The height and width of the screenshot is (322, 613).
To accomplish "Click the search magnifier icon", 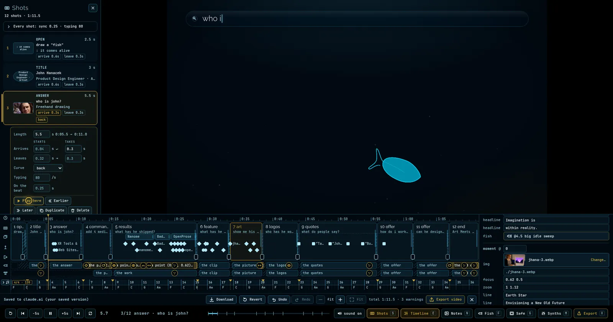I will click(194, 18).
